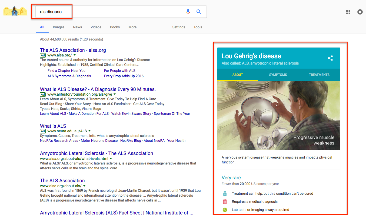
Task: Open 'What Is ALS Disease?' ad headline
Action: point(98,89)
